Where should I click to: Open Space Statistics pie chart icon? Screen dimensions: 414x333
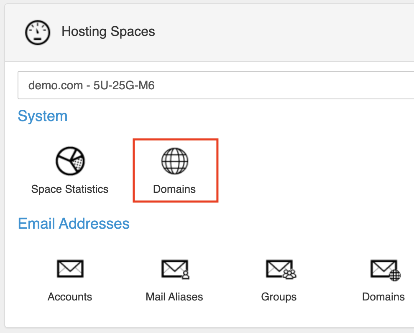70,161
